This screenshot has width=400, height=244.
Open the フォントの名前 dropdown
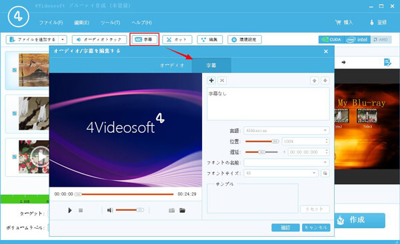click(x=287, y=162)
